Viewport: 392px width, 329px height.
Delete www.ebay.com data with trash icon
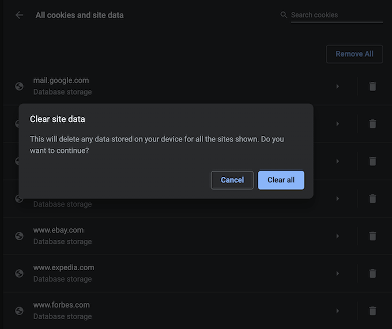372,236
